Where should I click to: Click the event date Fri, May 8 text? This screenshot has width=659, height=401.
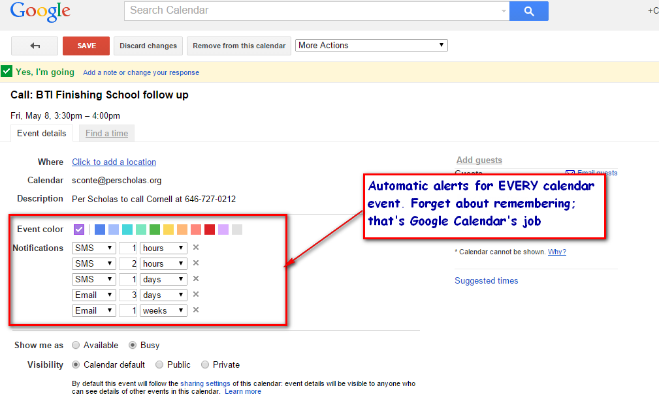65,116
